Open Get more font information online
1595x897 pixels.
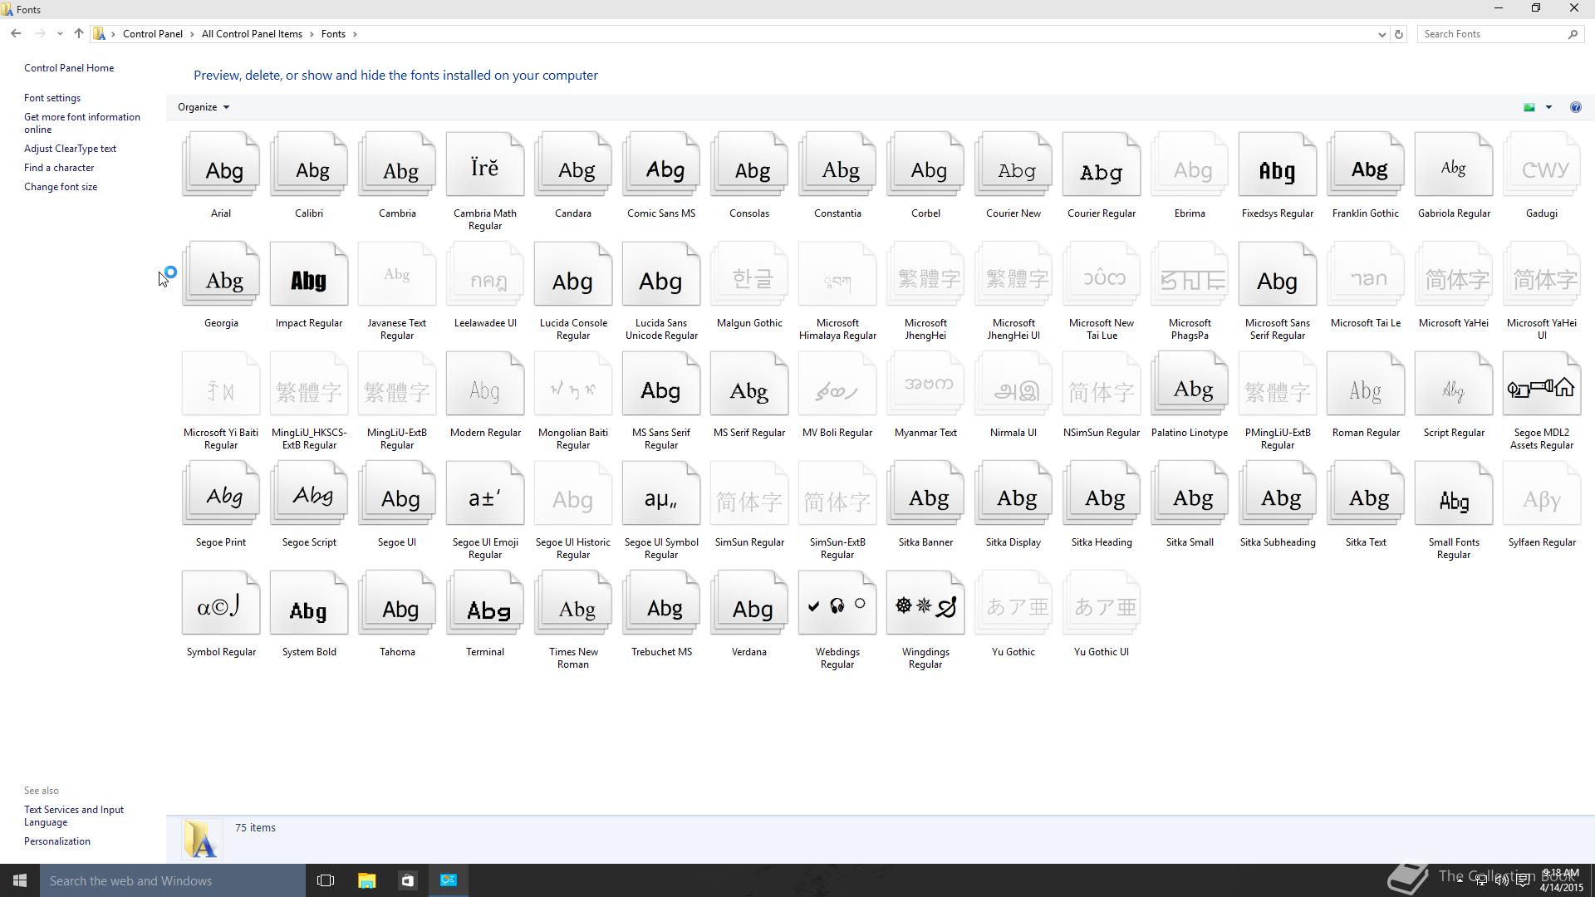tap(82, 123)
